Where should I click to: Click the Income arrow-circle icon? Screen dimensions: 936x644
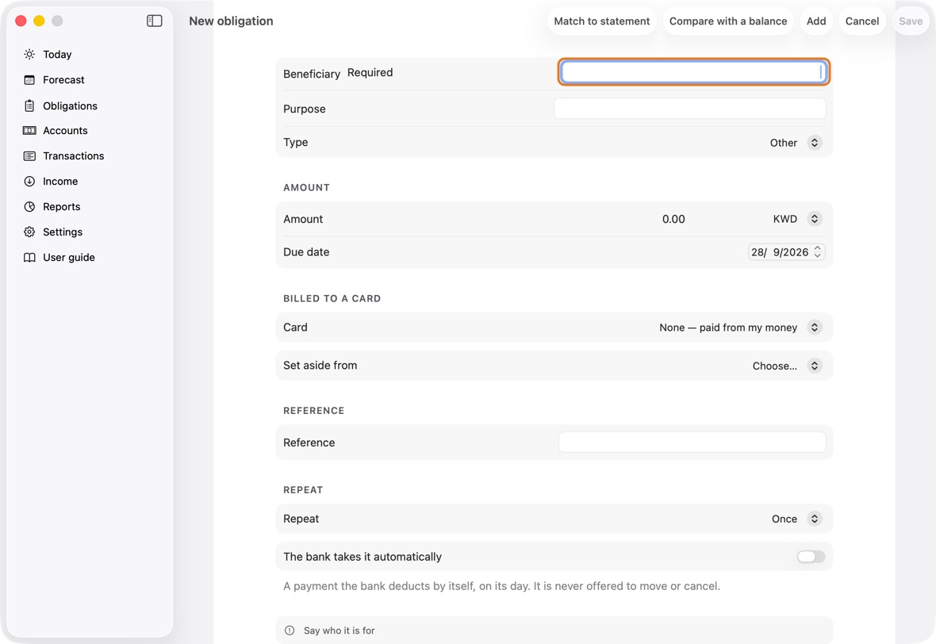click(29, 182)
